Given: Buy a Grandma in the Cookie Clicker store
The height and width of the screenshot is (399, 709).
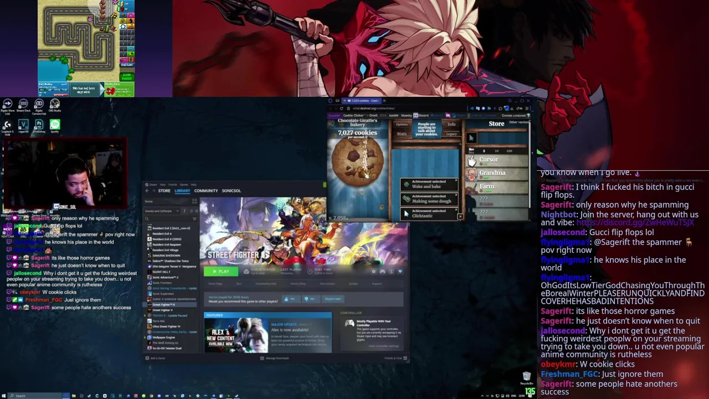Looking at the screenshot, I should 497,173.
